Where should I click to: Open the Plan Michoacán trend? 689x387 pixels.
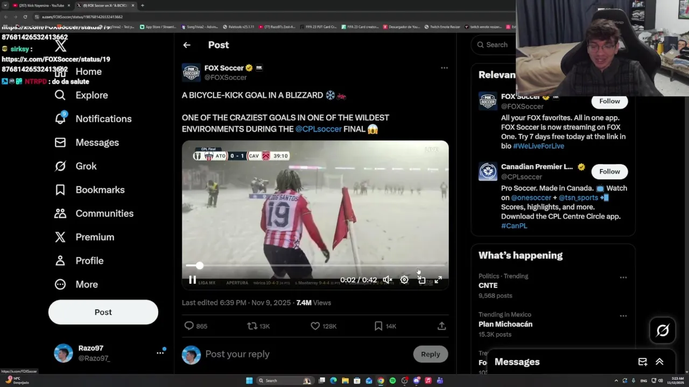click(505, 324)
